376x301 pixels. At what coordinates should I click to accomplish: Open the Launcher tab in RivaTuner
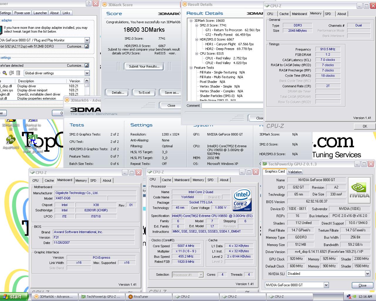pyautogui.click(x=40, y=13)
